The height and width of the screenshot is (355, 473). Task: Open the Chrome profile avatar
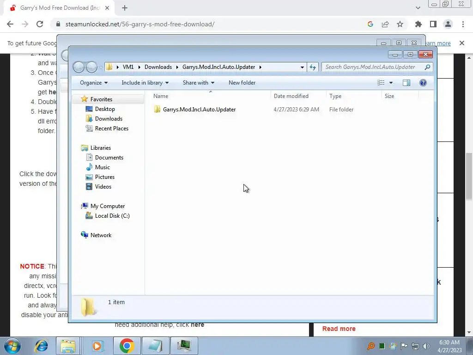(x=448, y=24)
